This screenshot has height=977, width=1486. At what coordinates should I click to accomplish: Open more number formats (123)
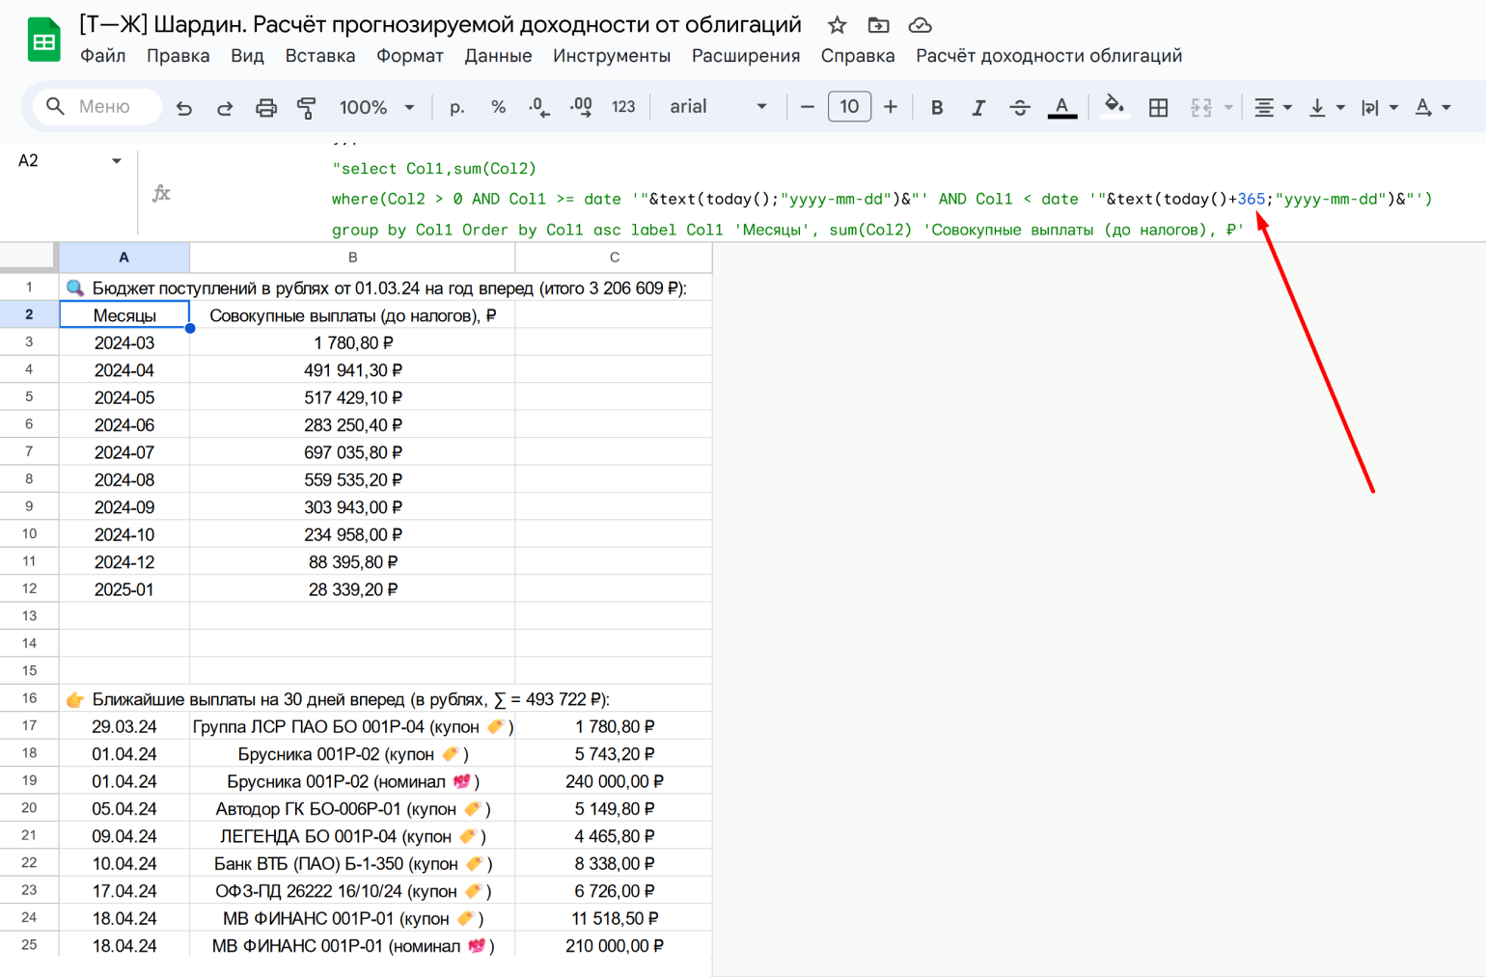point(623,107)
